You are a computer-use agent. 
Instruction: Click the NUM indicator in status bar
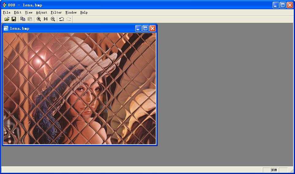tap(274, 170)
